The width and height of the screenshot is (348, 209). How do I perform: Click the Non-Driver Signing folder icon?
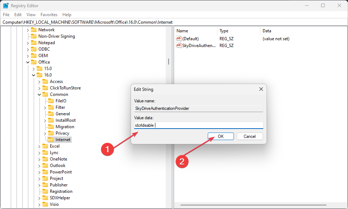[x=34, y=36]
